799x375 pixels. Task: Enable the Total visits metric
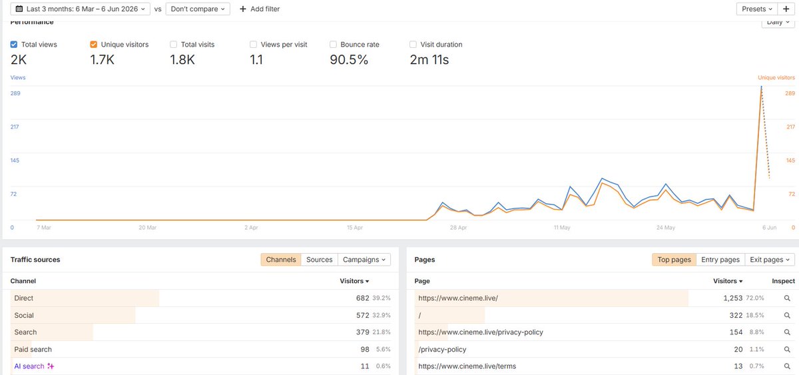coord(174,45)
